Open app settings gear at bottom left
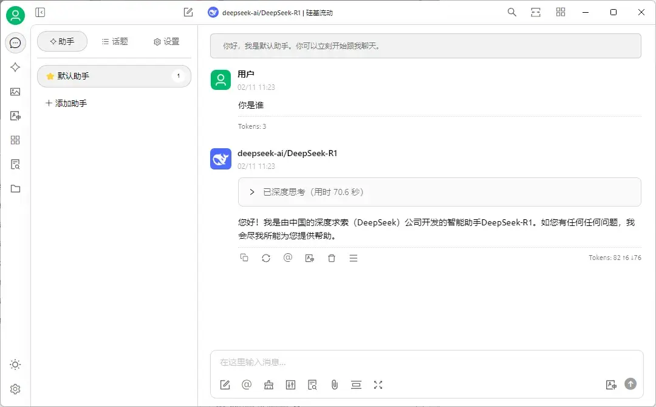Viewport: 656px width, 407px height. point(15,389)
